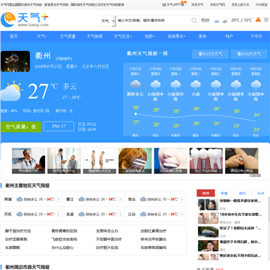The height and width of the screenshot is (270, 270).
Task: Click the phone icon by 天气APP下载
Action: tap(164, 4)
